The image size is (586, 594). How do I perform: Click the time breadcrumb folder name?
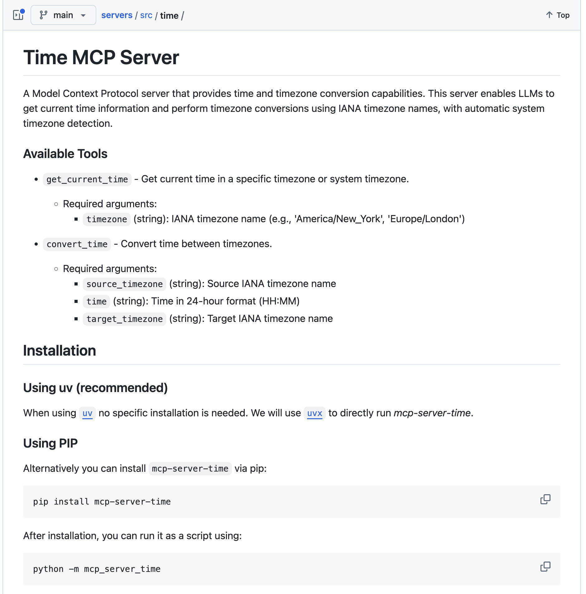pyautogui.click(x=169, y=16)
